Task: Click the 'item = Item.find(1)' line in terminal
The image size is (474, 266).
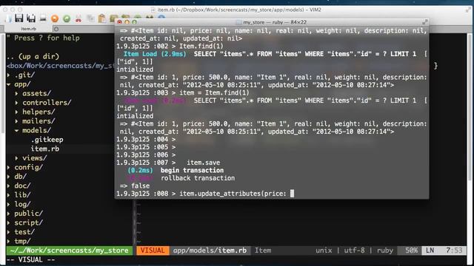Action: tap(214, 92)
